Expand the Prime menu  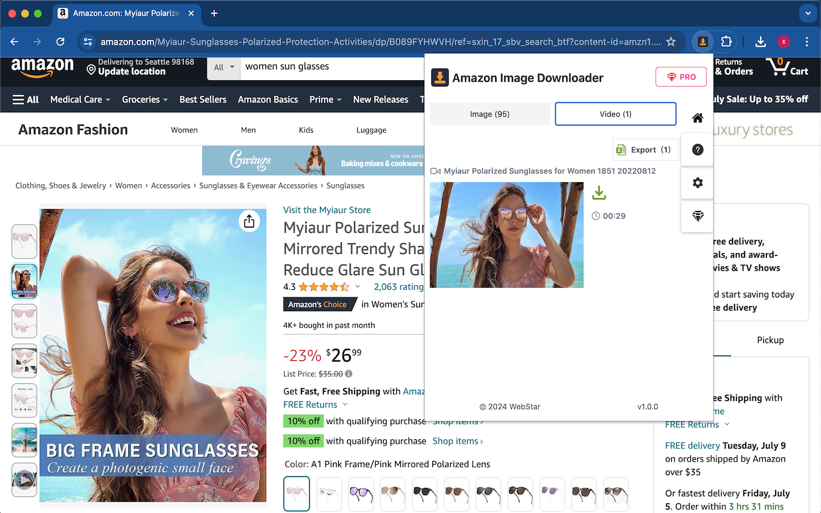point(325,99)
